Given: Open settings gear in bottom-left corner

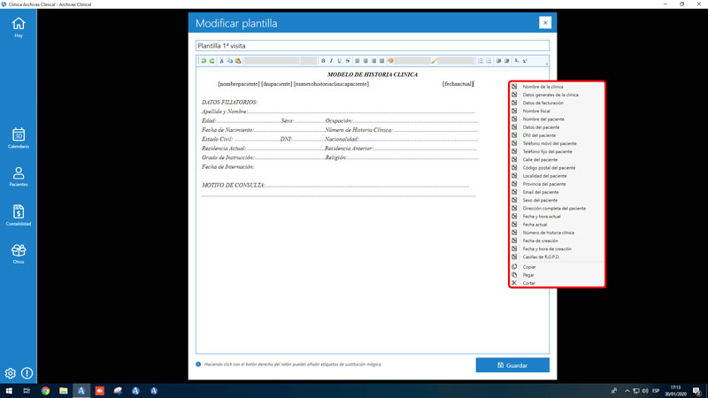Looking at the screenshot, I should pyautogui.click(x=11, y=373).
